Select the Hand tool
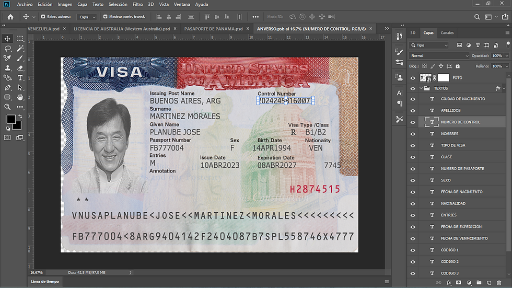The image size is (512, 288). (x=20, y=97)
